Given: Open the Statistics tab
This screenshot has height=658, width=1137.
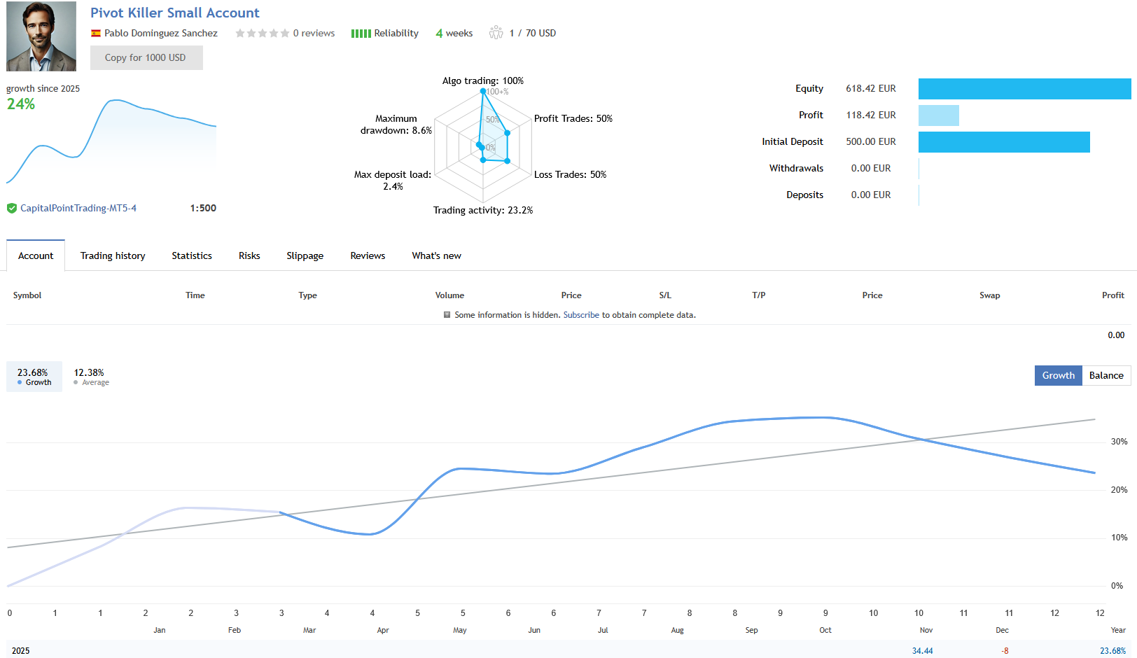Looking at the screenshot, I should (x=191, y=255).
